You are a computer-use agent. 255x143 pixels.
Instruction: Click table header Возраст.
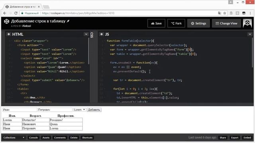click(x=35, y=116)
